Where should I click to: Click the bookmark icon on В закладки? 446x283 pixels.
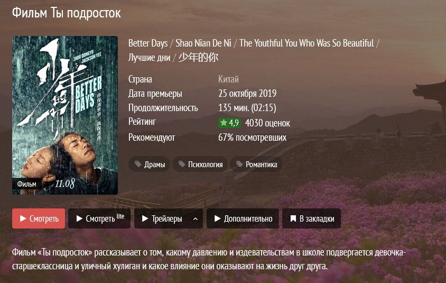click(293, 218)
